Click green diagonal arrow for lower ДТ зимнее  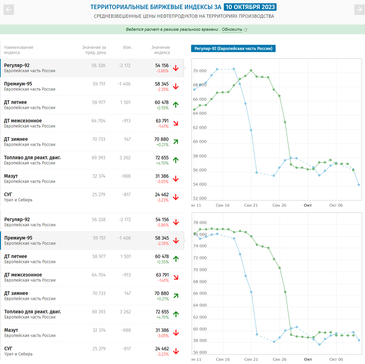[x=176, y=296]
